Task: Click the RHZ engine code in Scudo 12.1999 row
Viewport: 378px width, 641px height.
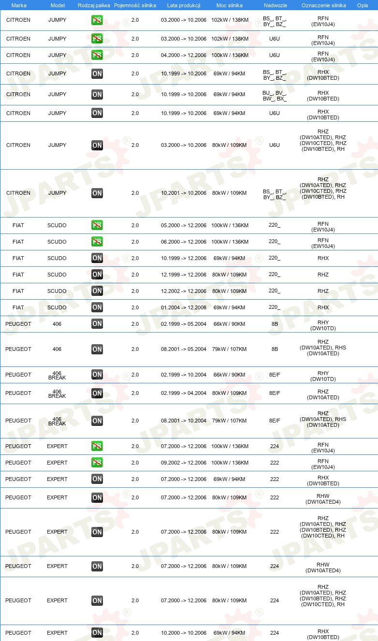Action: [323, 275]
